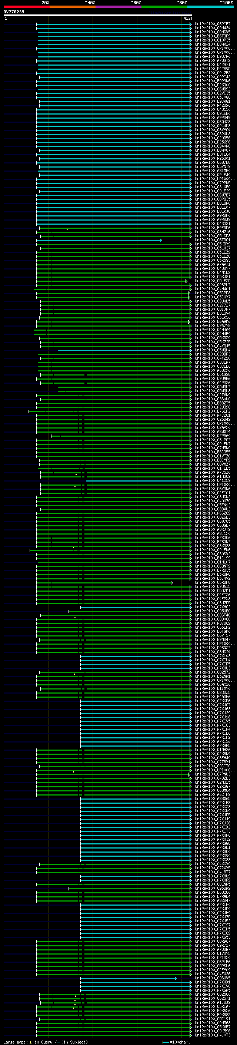The image size is (237, 1045).
Task: Open hit UniRef100_C5KDH8
Action: [213, 582]
